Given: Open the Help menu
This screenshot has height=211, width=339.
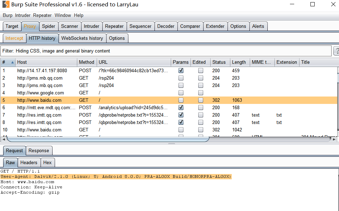Looking at the screenshot, I should 78,15.
